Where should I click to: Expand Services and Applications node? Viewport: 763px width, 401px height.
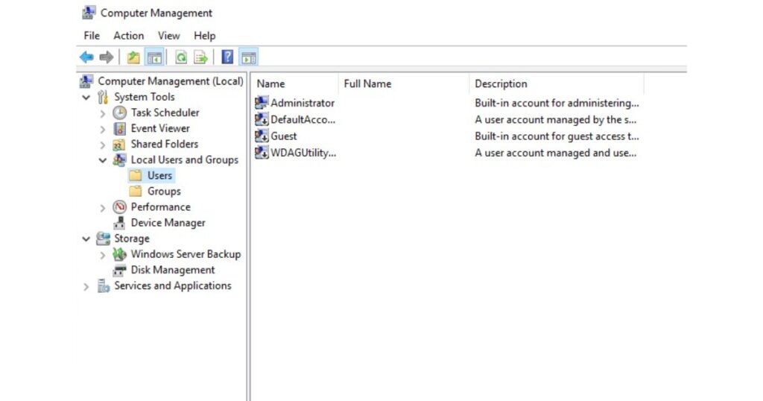(86, 287)
